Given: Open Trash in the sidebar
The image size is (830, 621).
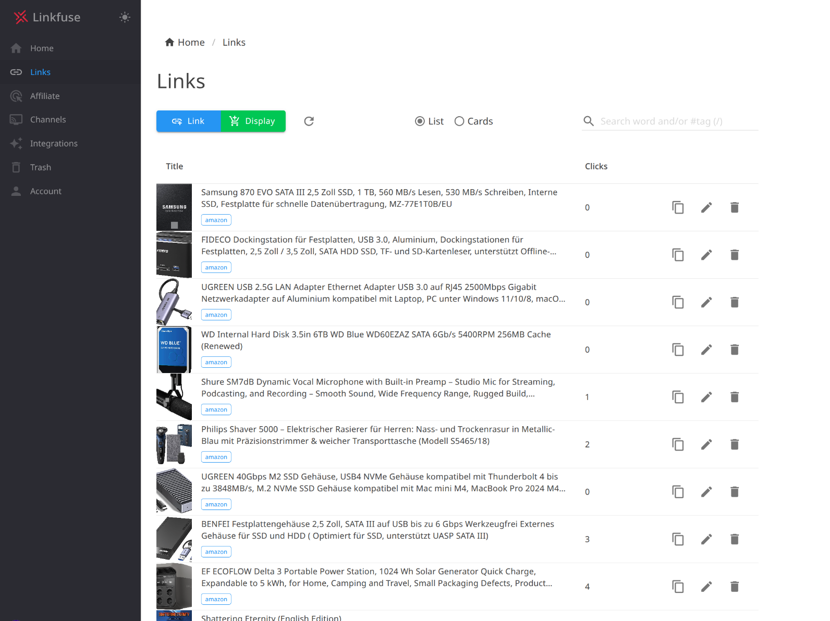Looking at the screenshot, I should (x=70, y=167).
